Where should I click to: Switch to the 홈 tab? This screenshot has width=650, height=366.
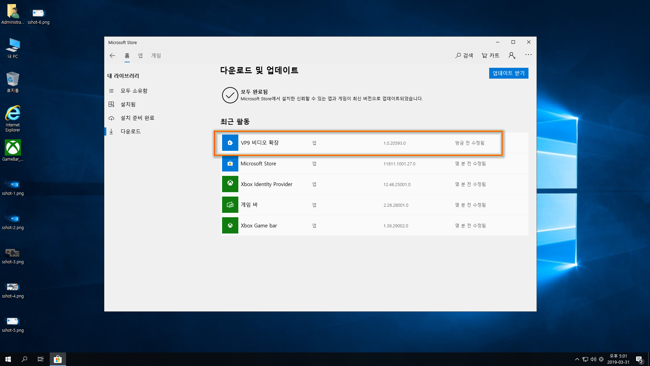[127, 56]
